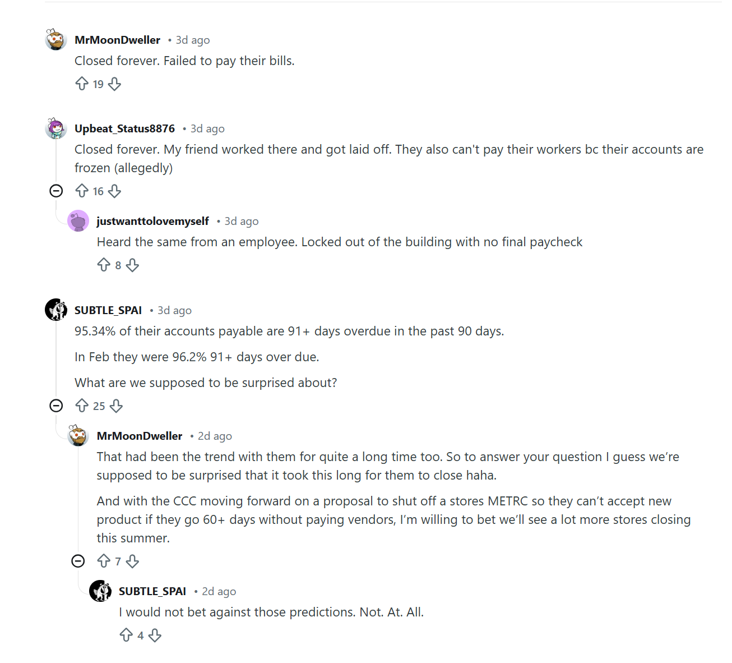Downvote MrMoonDweller's comment with 19 votes

114,84
